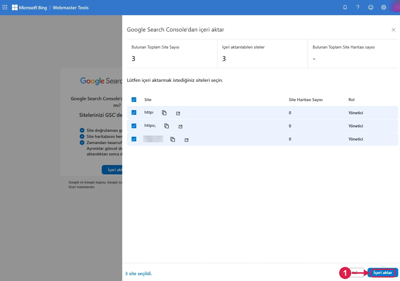Click the sitemap count 0 in second row
400x281 pixels.
pyautogui.click(x=290, y=126)
